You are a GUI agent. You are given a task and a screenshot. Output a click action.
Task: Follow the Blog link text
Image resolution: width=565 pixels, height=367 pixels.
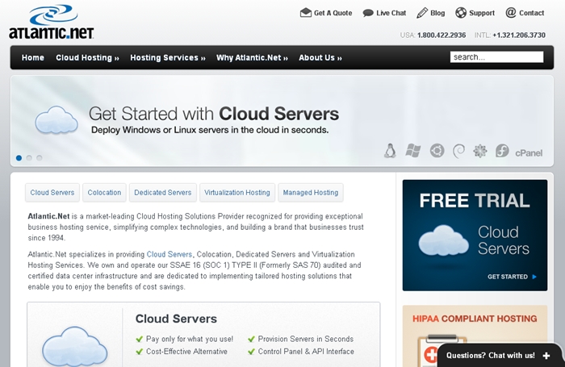tap(437, 13)
